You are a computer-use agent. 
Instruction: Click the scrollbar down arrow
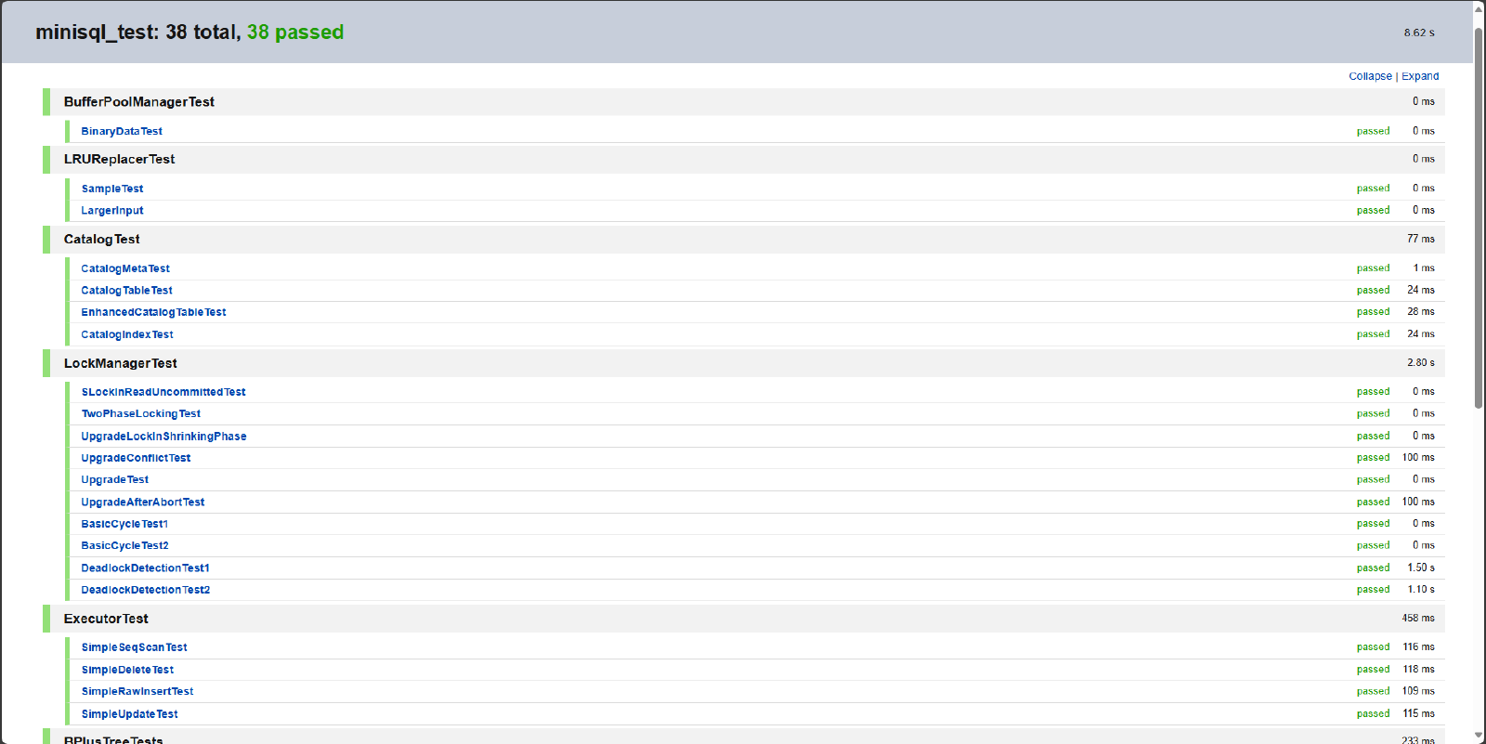(x=1479, y=736)
